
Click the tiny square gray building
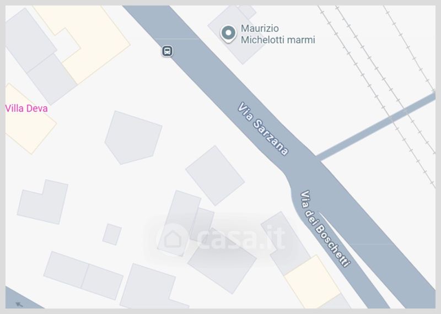pos(112,235)
